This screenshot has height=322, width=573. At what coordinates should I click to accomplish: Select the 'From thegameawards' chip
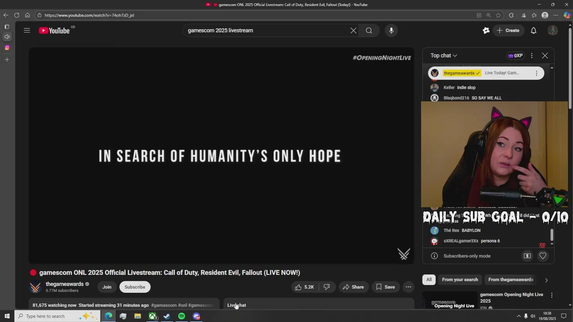[x=511, y=280]
